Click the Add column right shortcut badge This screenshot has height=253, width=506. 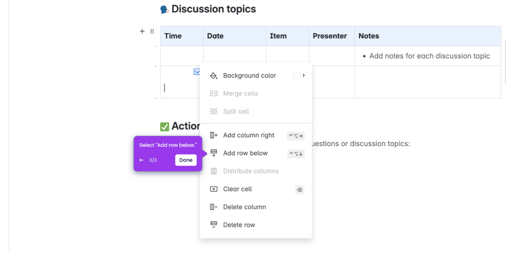(x=296, y=136)
